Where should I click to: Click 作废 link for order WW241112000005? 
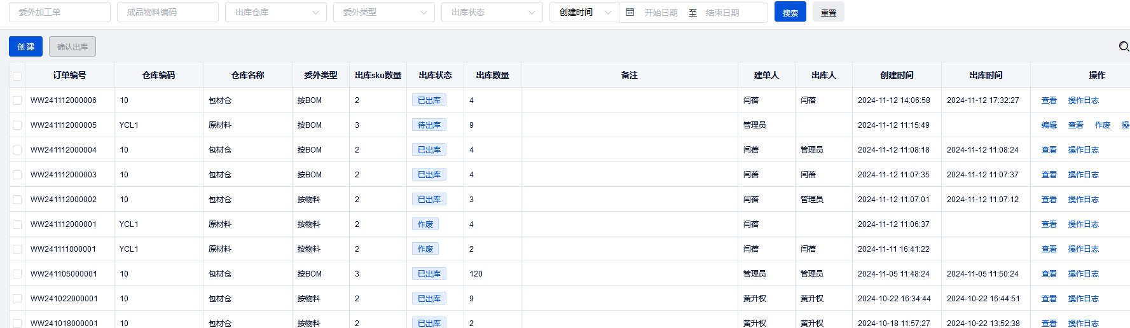pos(1102,125)
